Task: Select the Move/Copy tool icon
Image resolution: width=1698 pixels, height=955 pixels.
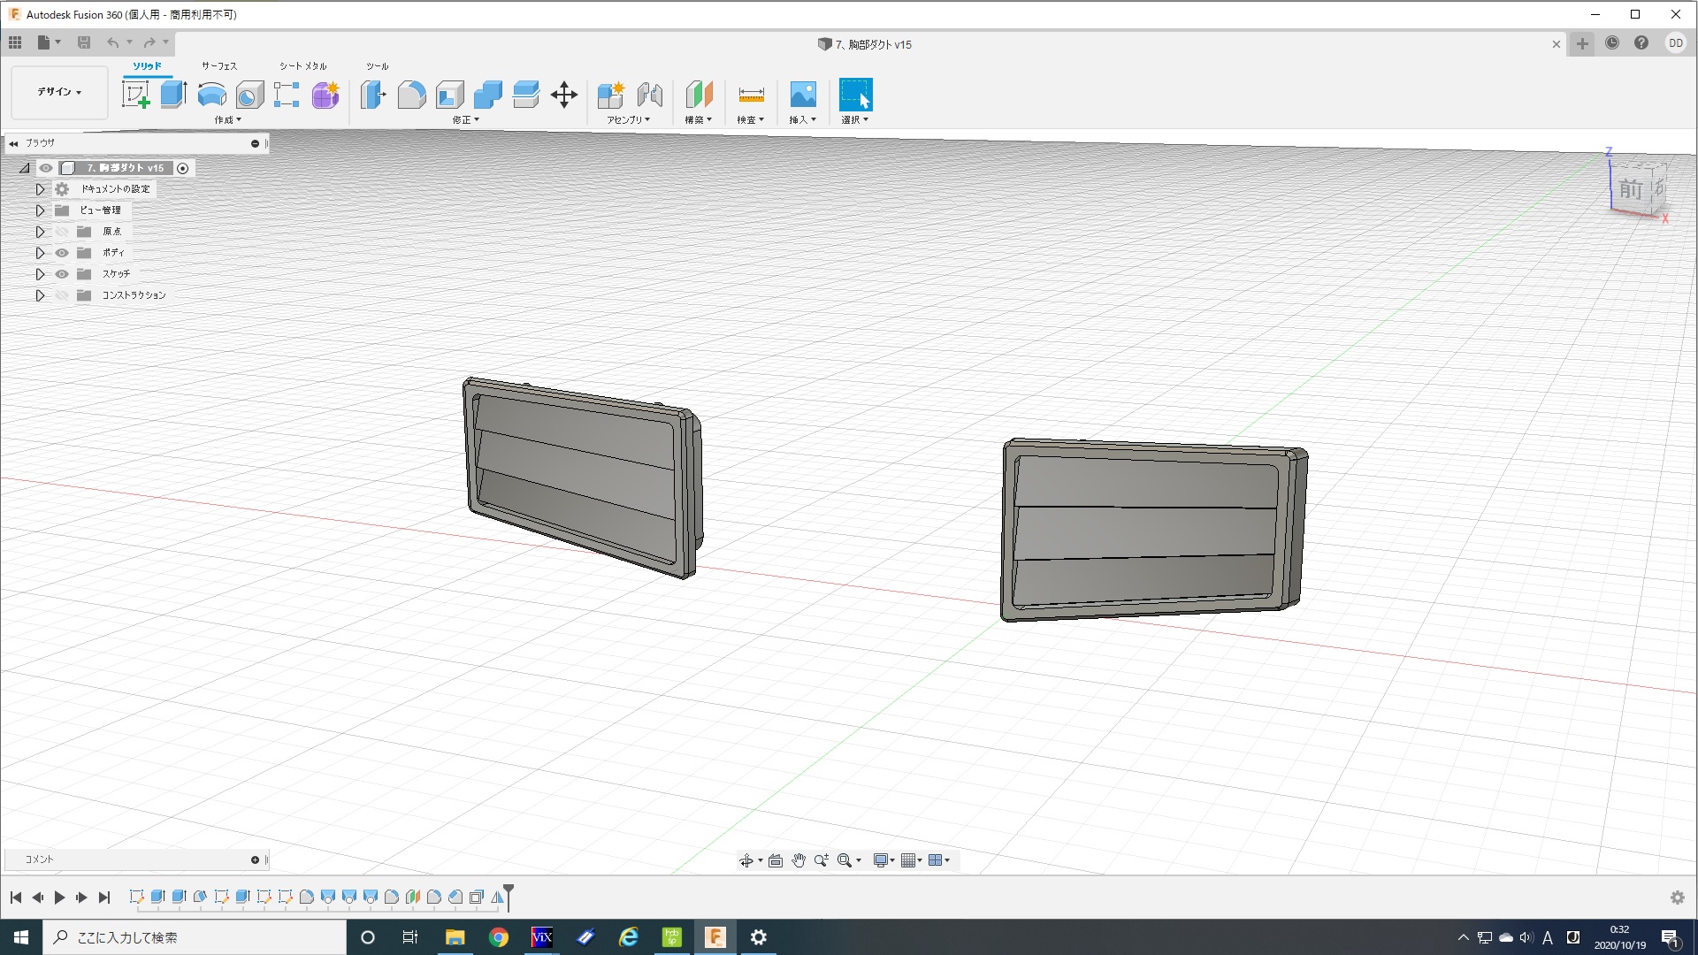Action: 564,95
